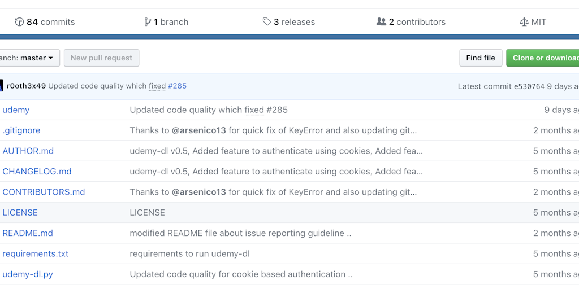Click the commits history clock icon
579x289 pixels.
pyautogui.click(x=19, y=22)
